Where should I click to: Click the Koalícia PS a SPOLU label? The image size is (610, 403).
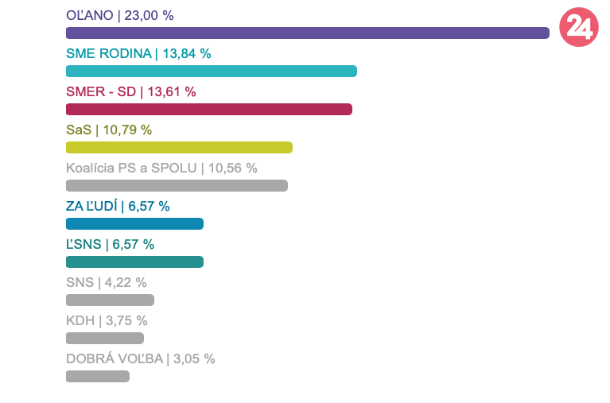point(161,168)
